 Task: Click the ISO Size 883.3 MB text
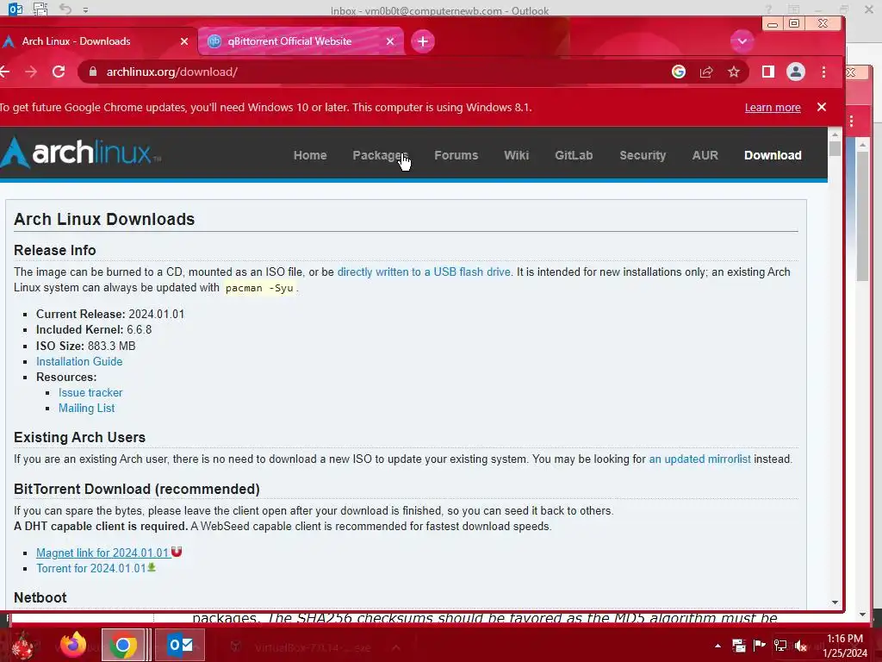point(85,346)
